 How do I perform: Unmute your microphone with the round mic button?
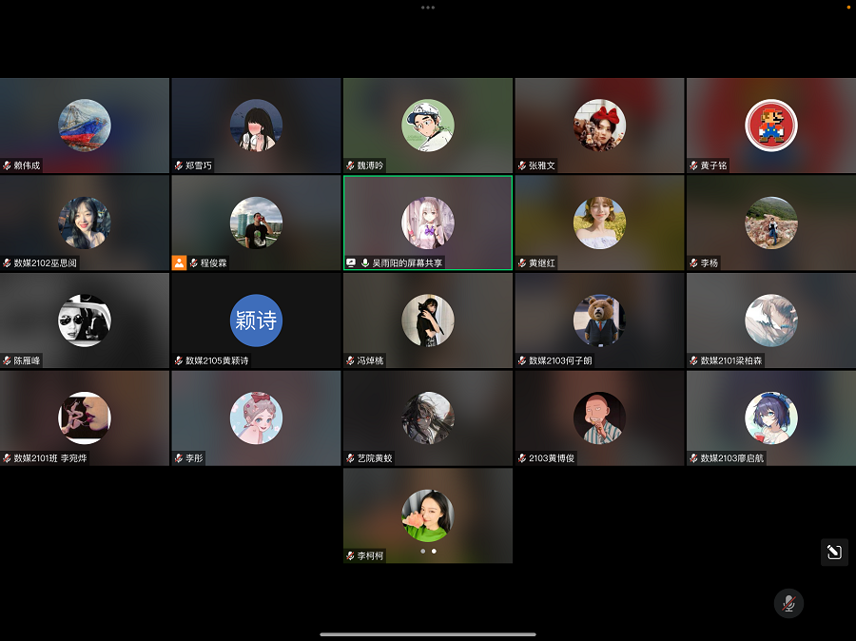tap(788, 603)
